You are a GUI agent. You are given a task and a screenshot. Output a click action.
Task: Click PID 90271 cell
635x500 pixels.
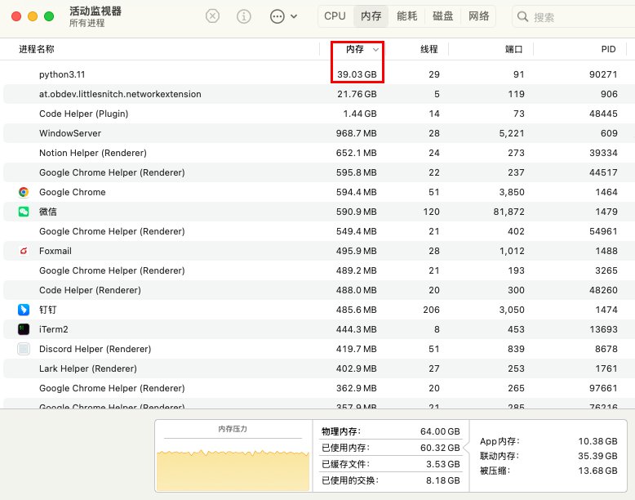pyautogui.click(x=603, y=74)
